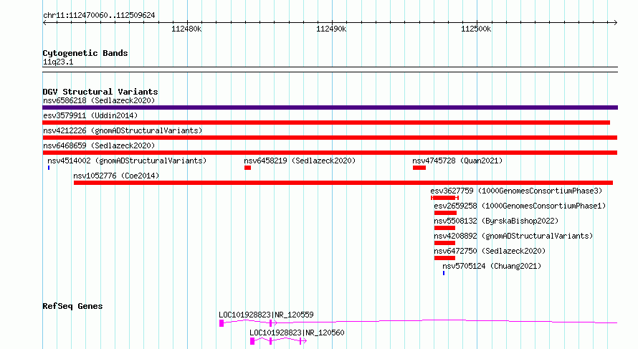Open variant label nsv6458219 (Sedlazeck2020)
The image size is (638, 349).
(x=300, y=161)
